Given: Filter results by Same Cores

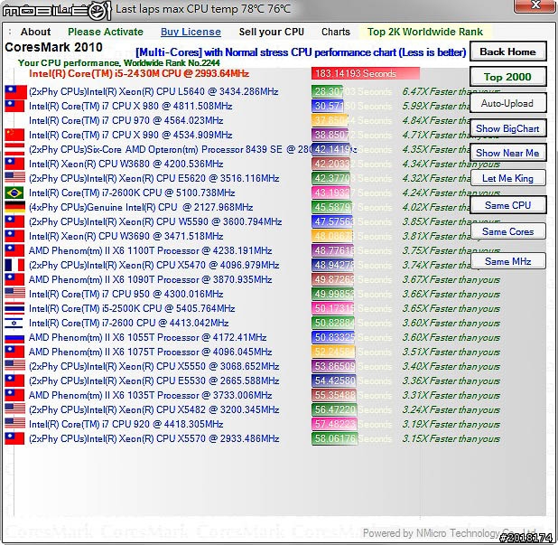Looking at the screenshot, I should (507, 231).
